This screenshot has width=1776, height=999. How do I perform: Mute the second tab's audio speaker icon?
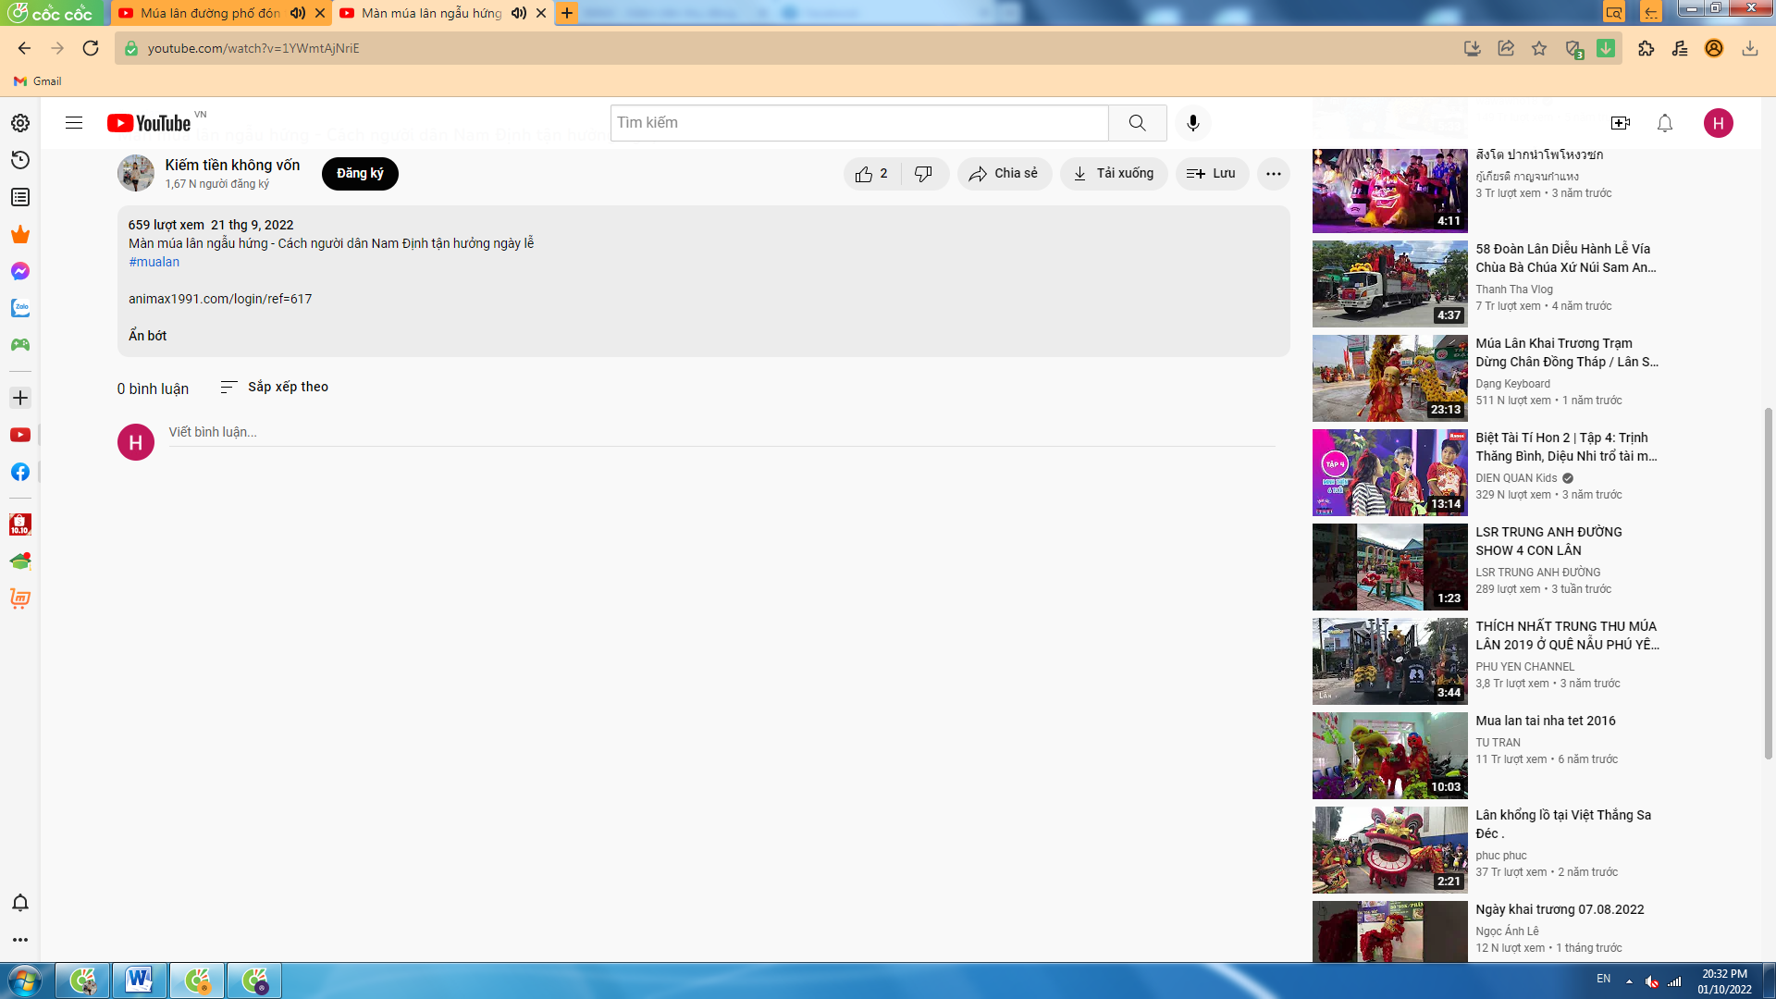pyautogui.click(x=519, y=13)
